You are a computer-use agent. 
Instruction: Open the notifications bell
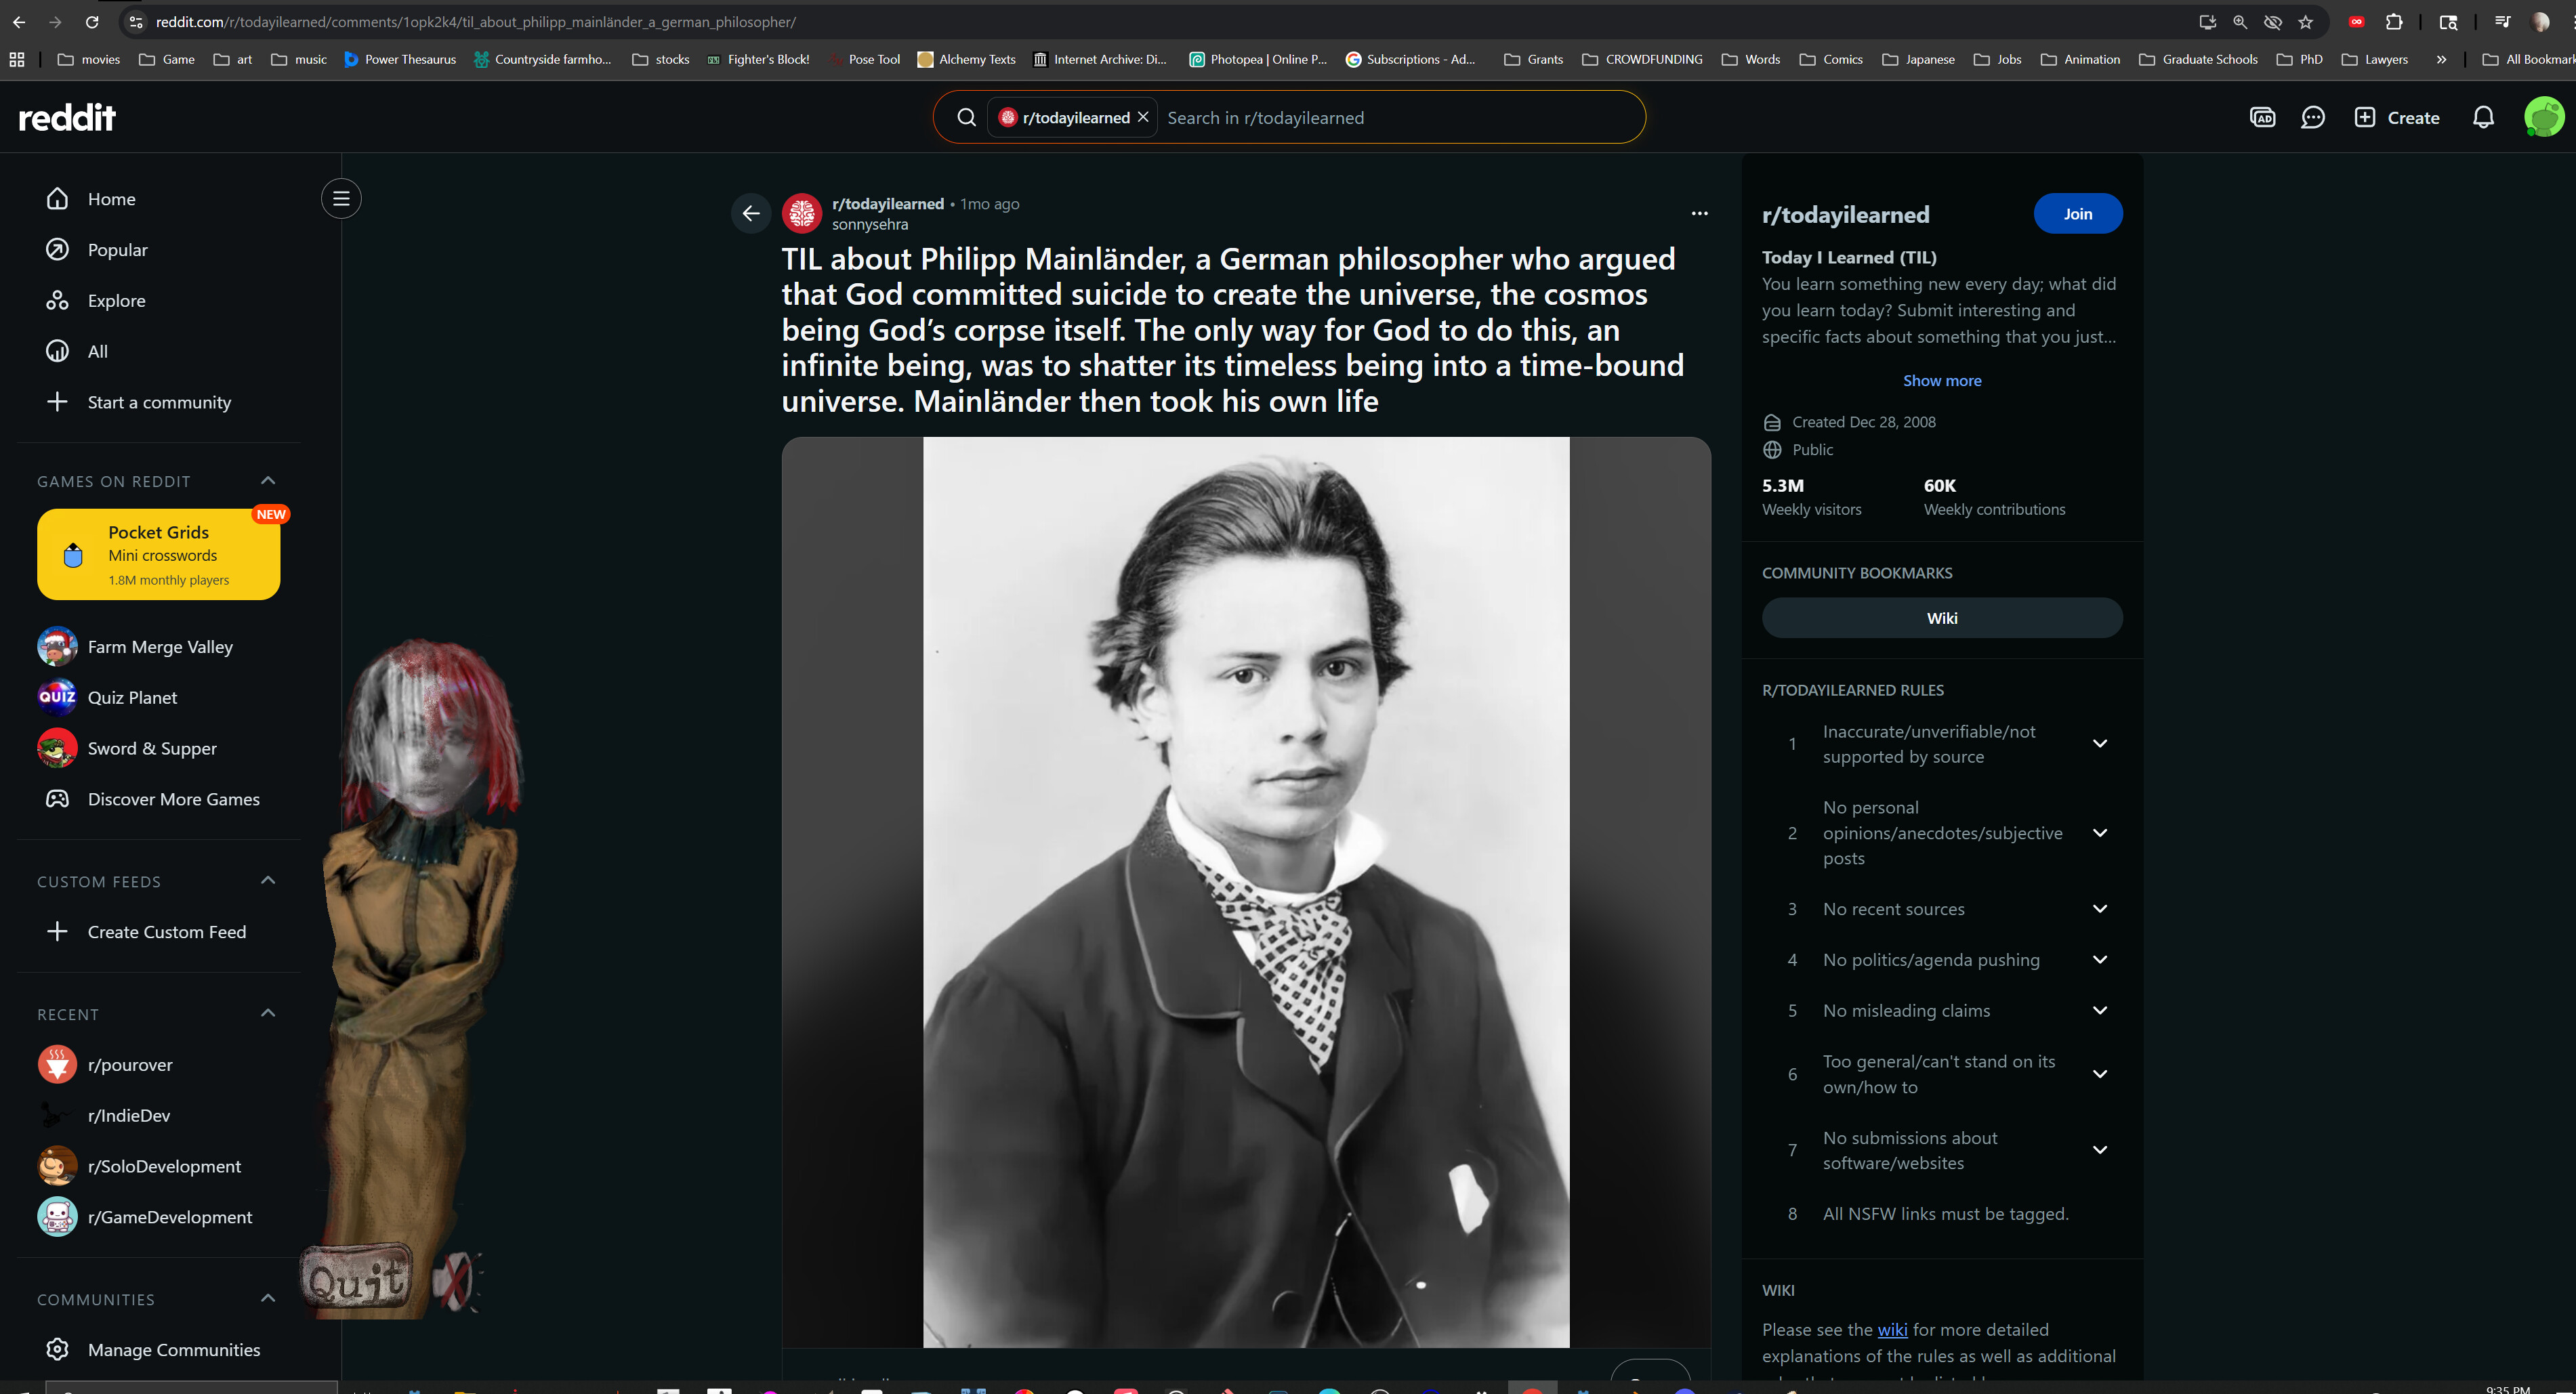tap(2483, 118)
